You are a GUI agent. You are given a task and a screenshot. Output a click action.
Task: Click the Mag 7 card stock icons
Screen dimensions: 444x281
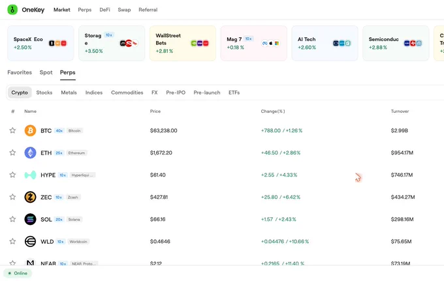(270, 43)
